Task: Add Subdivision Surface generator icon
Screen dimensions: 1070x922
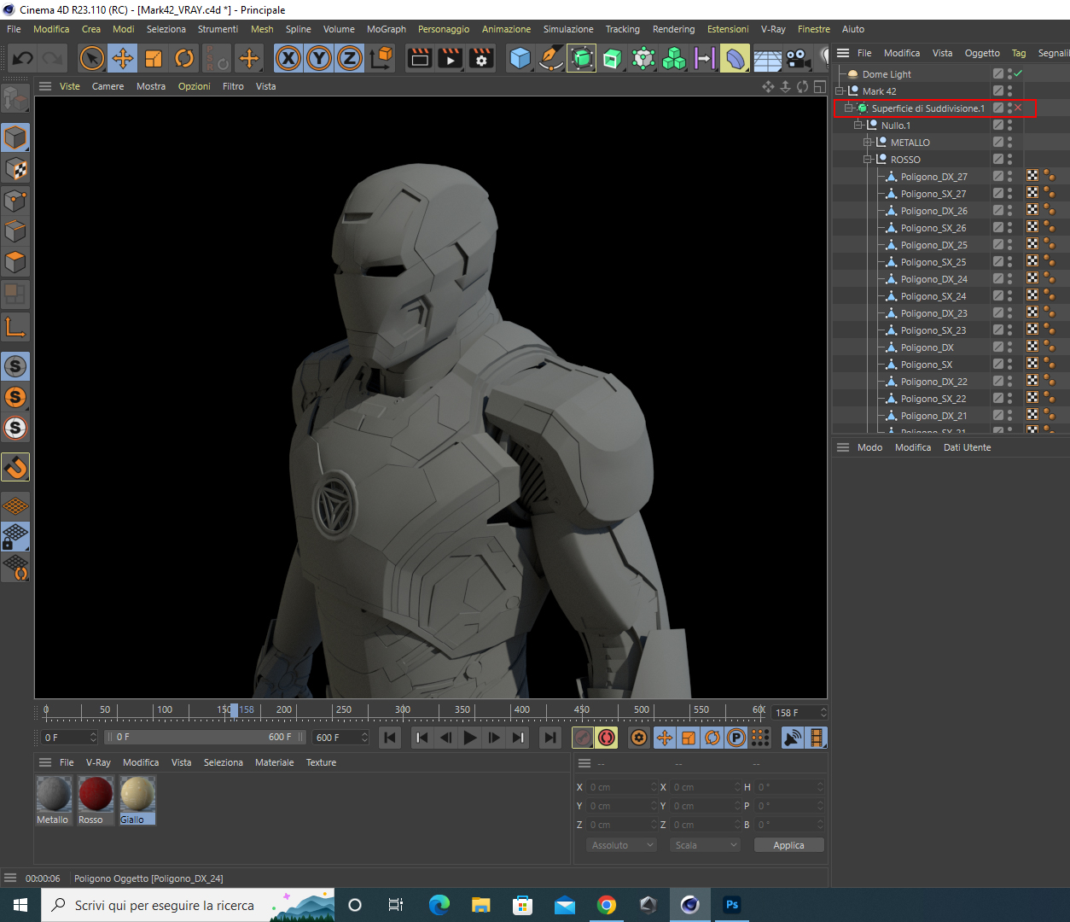Action: click(581, 59)
